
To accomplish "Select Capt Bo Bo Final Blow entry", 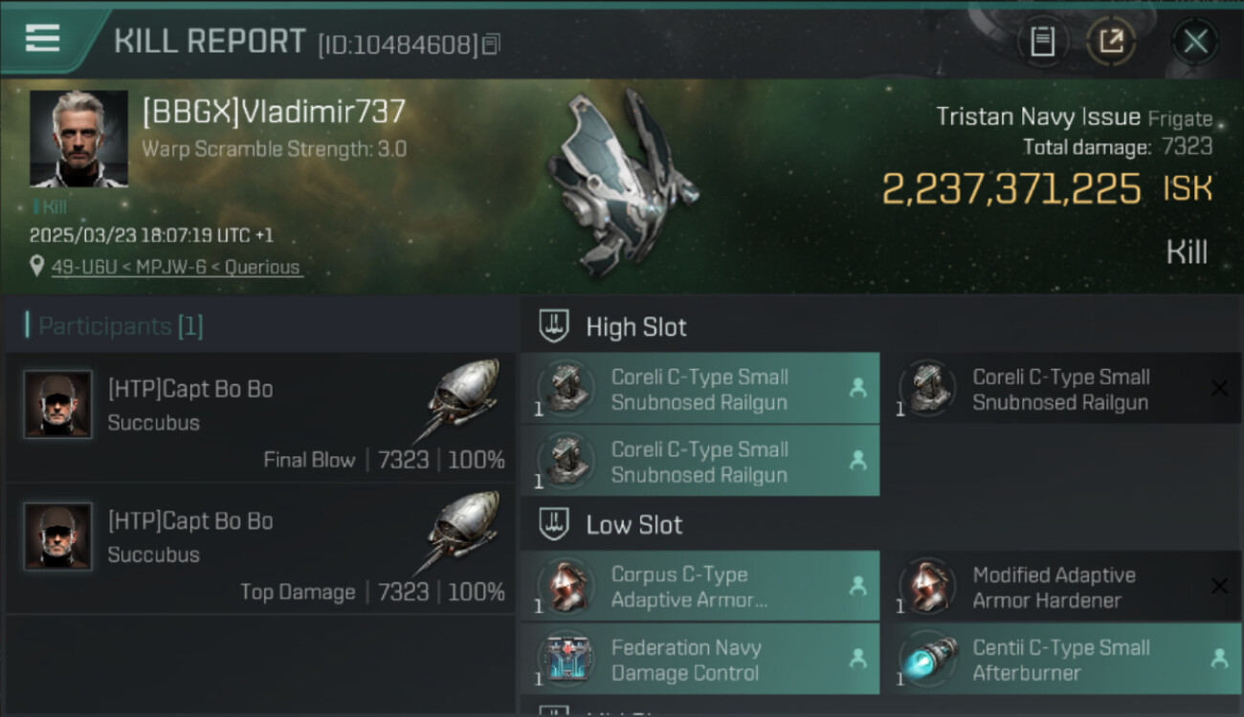I will tap(258, 419).
